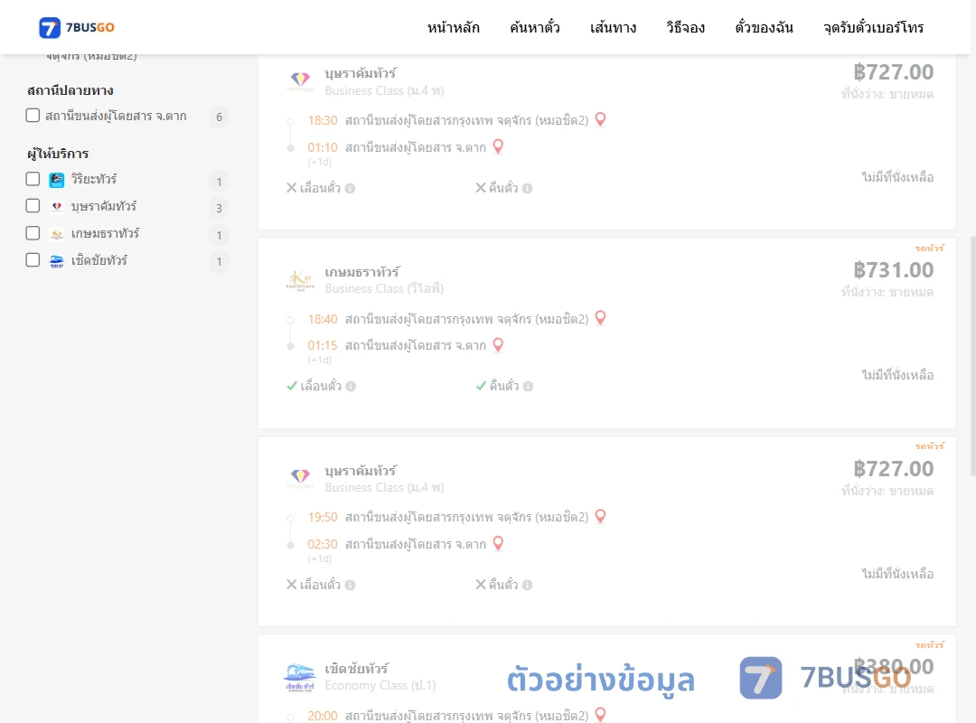Click the ไม่มีที่นั่งเหลือ button on 19:50 trip
The width and height of the screenshot is (976, 723).
pyautogui.click(x=897, y=574)
